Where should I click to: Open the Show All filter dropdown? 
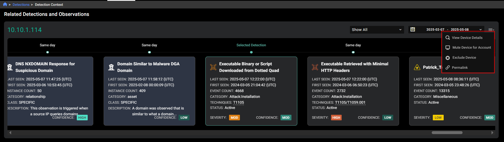click(x=376, y=30)
